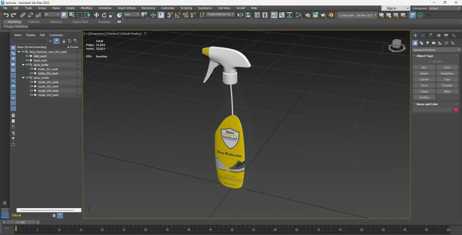Open the Create tab plus icon in command panel

(415, 35)
